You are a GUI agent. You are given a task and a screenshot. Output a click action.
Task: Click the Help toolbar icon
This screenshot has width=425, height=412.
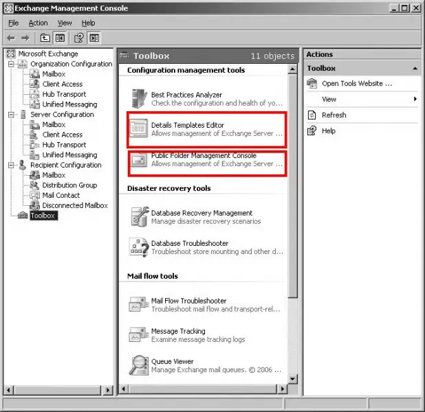pyautogui.click(x=79, y=38)
